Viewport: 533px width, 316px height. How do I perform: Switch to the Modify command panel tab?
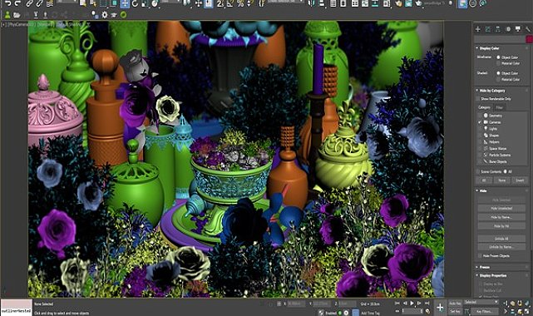tap(488, 29)
